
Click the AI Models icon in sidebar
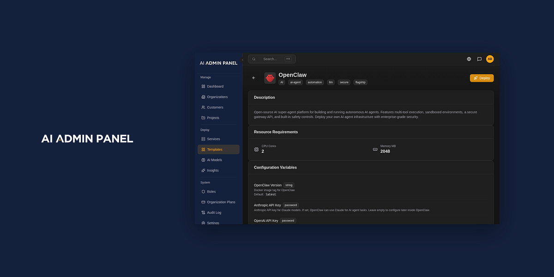point(203,160)
